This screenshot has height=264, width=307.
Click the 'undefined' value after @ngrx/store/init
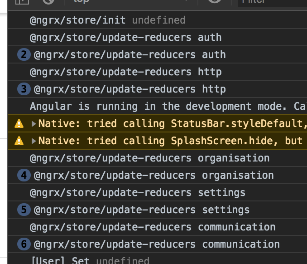point(158,20)
